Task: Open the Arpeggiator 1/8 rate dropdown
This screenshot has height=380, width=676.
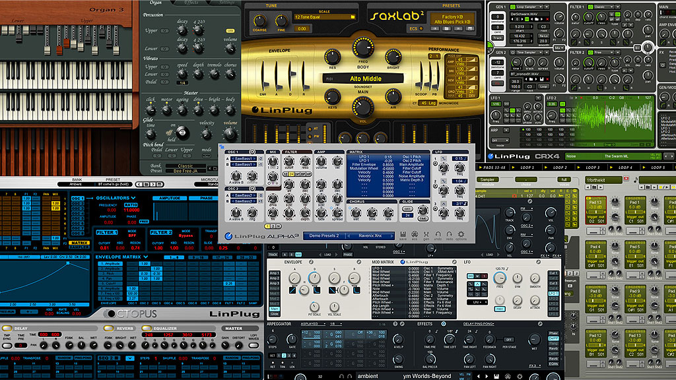Action: tap(335, 323)
